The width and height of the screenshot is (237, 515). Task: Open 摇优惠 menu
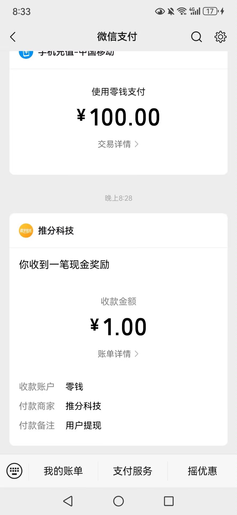tap(202, 471)
